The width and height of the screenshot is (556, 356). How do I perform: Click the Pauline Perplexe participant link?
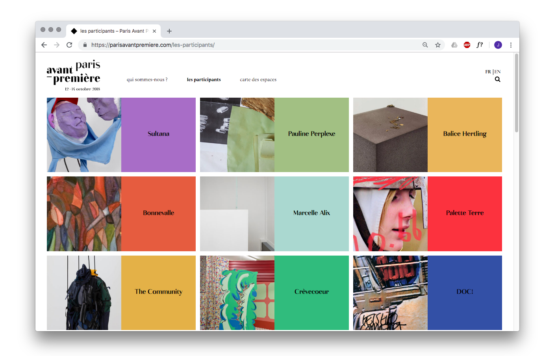point(311,134)
